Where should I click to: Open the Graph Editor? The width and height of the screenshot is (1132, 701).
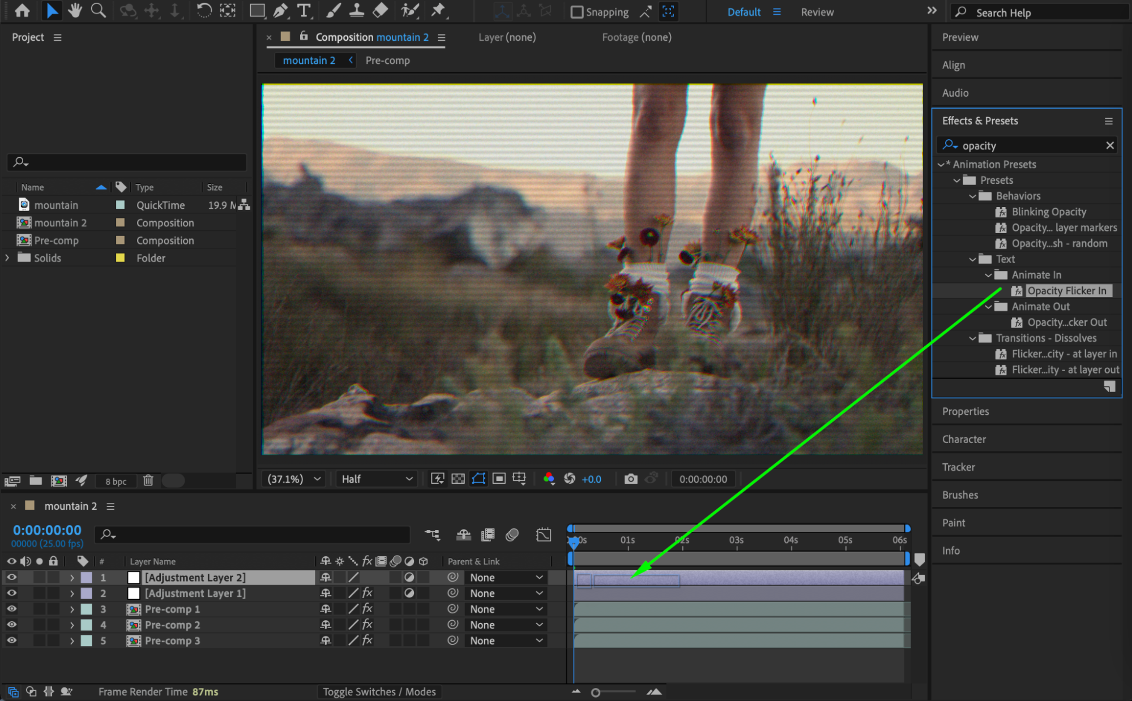(544, 534)
